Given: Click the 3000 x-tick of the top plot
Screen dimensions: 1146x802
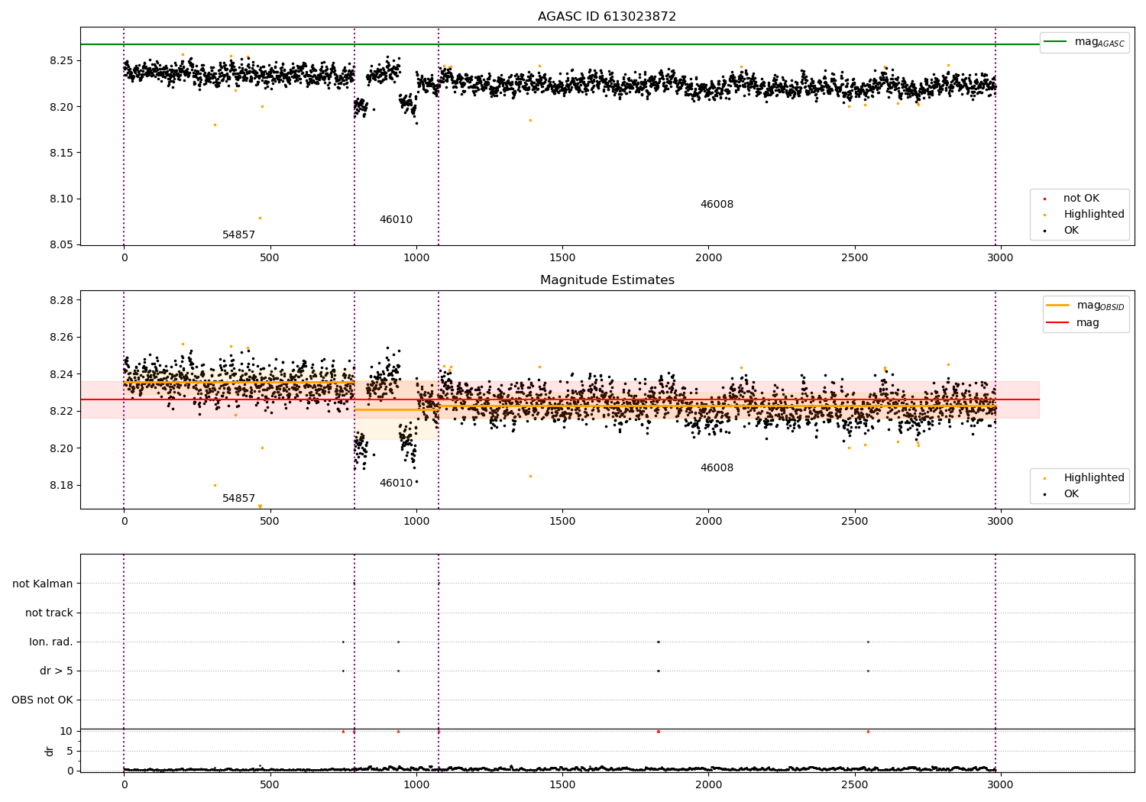Looking at the screenshot, I should click(x=1000, y=258).
